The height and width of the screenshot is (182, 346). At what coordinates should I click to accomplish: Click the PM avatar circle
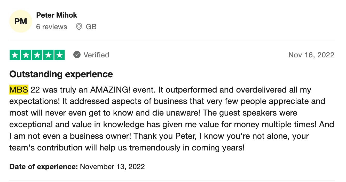click(x=21, y=21)
